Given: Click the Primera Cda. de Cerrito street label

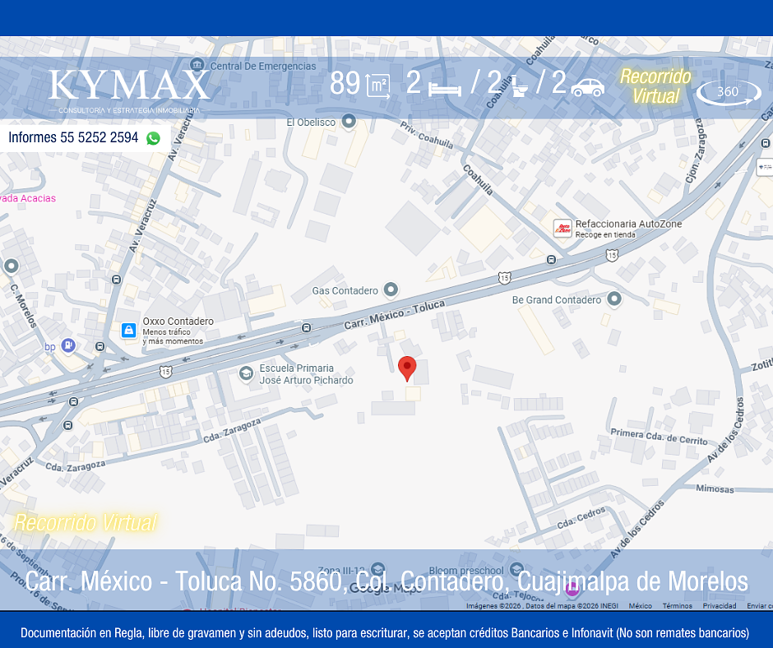Looking at the screenshot, I should (660, 437).
